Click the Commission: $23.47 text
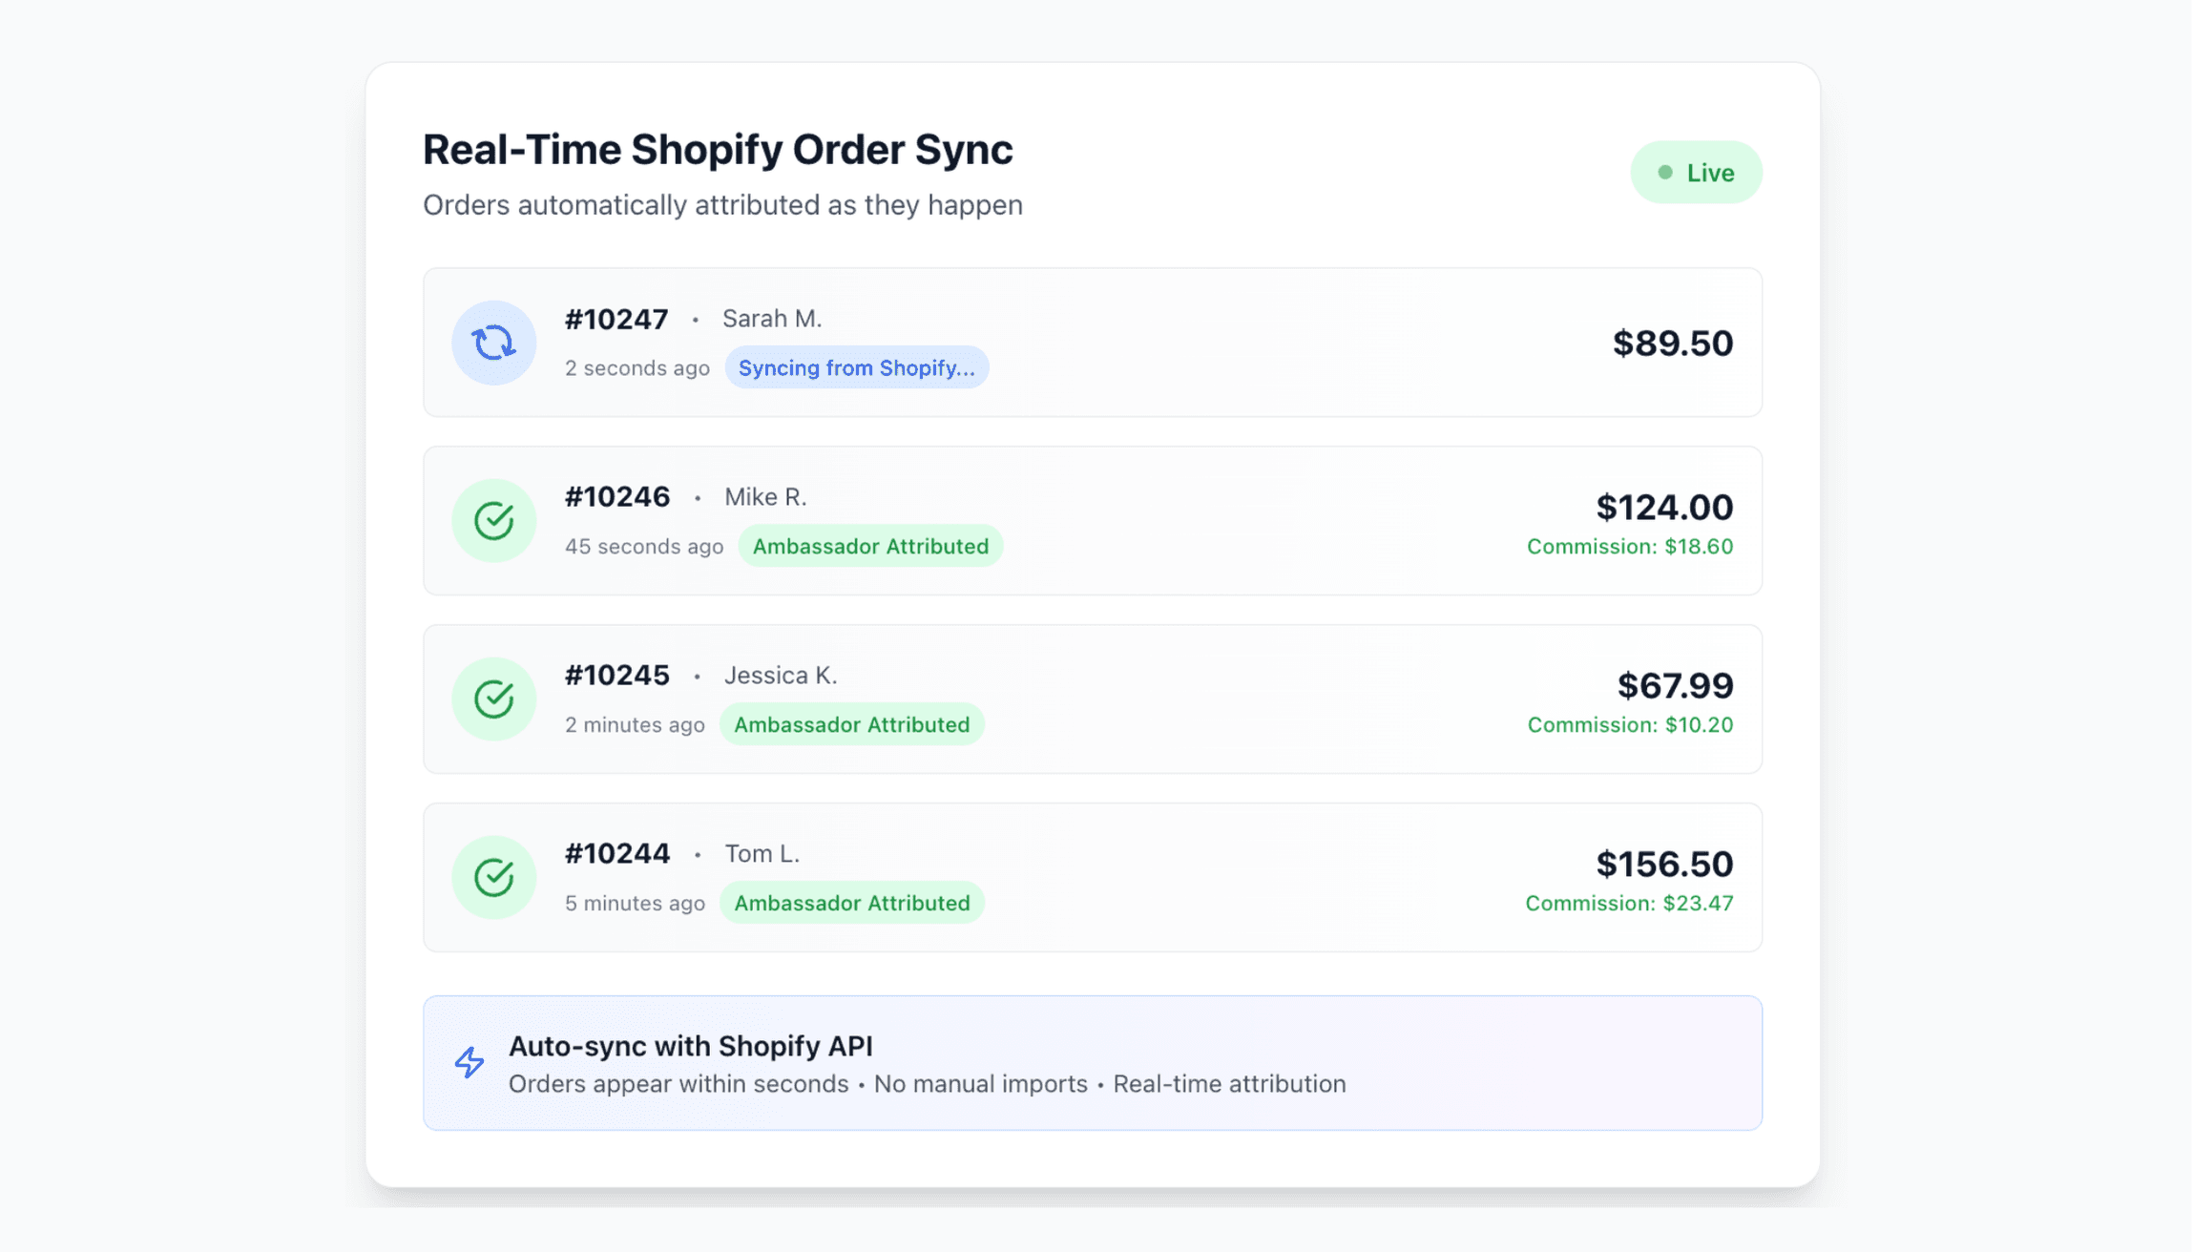The height and width of the screenshot is (1252, 2192). (1628, 904)
